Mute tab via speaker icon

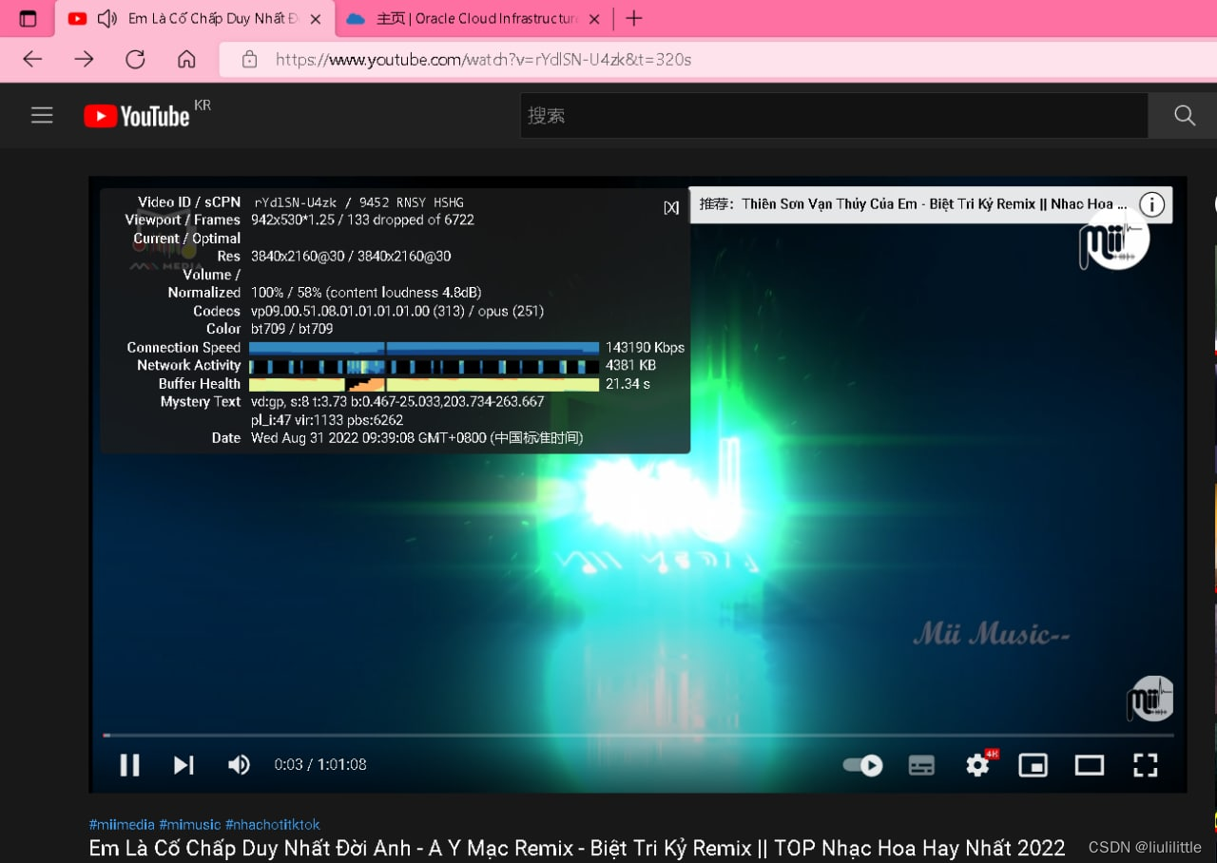pyautogui.click(x=106, y=18)
